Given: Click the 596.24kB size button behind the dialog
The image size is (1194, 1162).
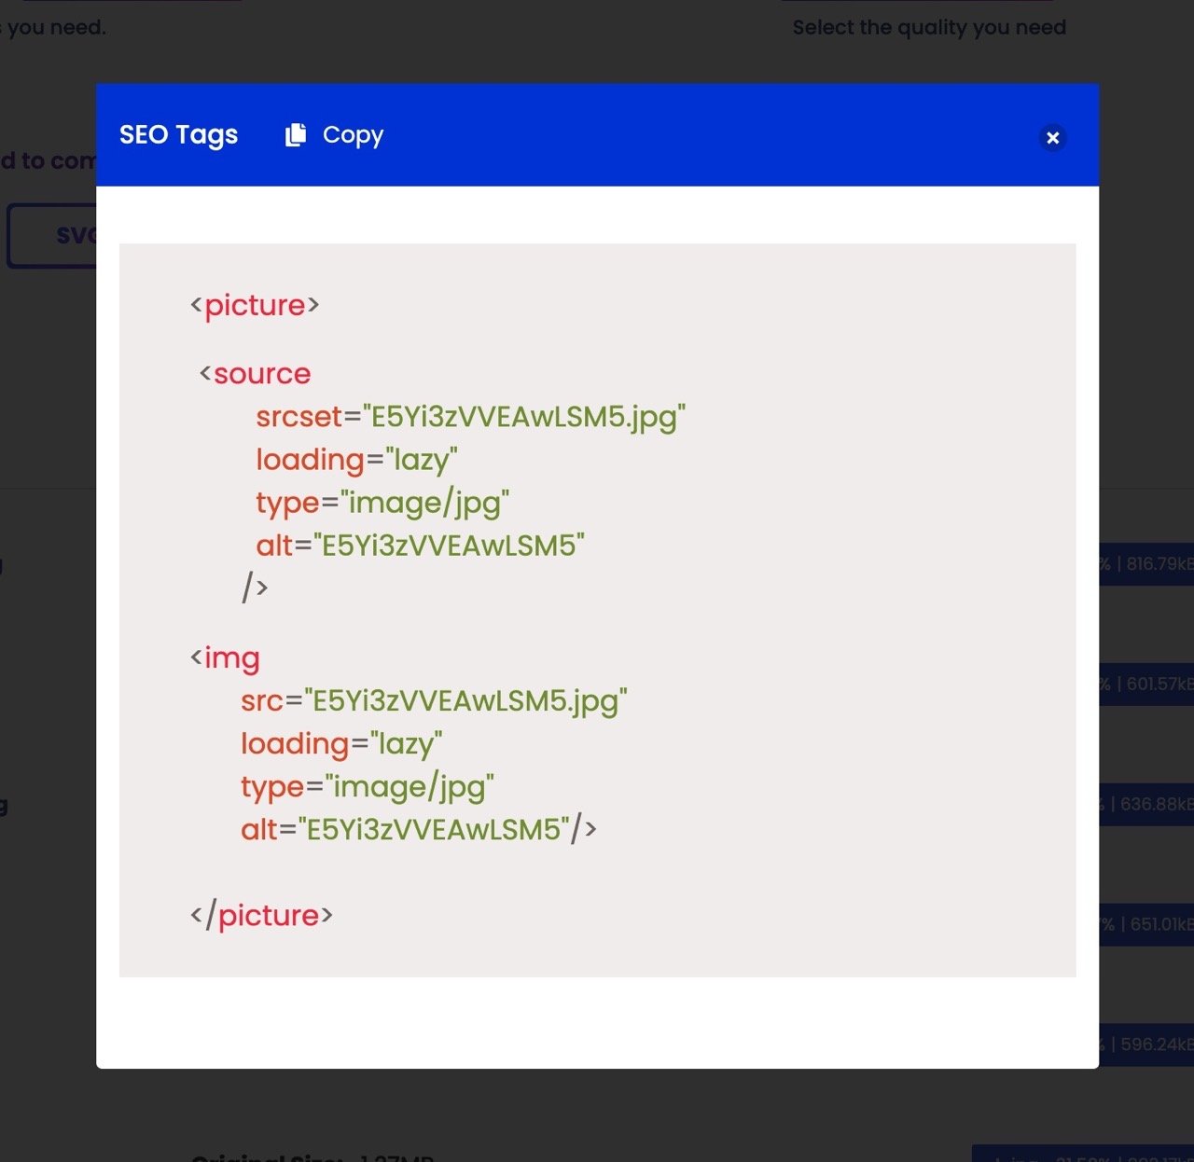Looking at the screenshot, I should coord(1146,1044).
